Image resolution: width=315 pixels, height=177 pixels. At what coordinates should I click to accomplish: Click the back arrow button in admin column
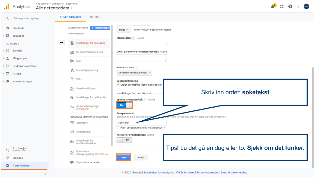pos(61,43)
